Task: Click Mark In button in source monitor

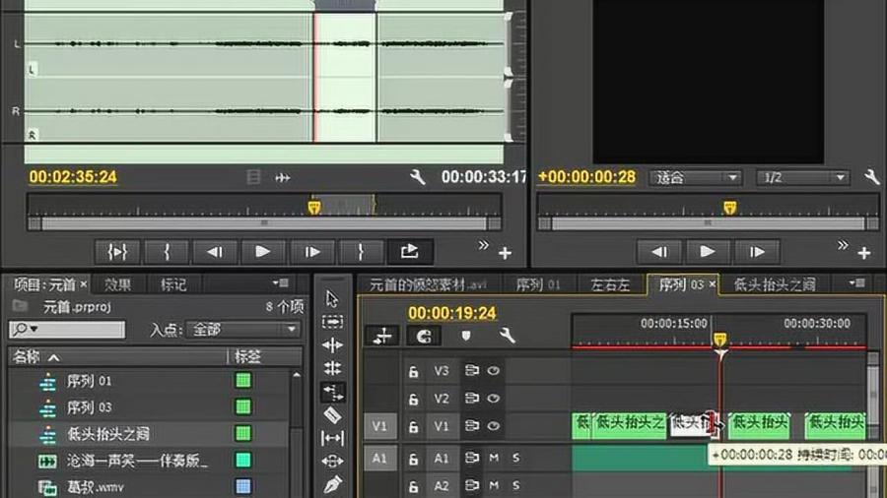Action: (167, 252)
